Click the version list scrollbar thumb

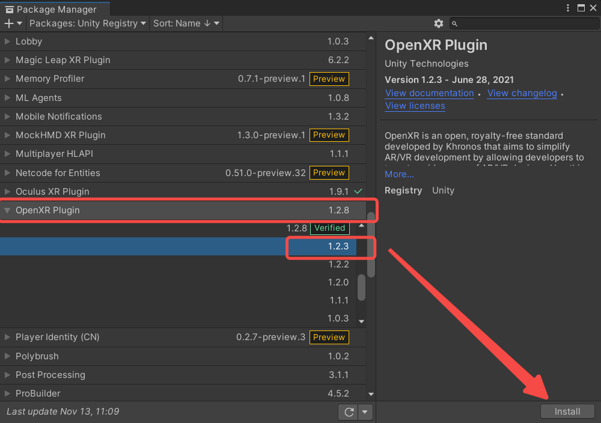pos(361,288)
